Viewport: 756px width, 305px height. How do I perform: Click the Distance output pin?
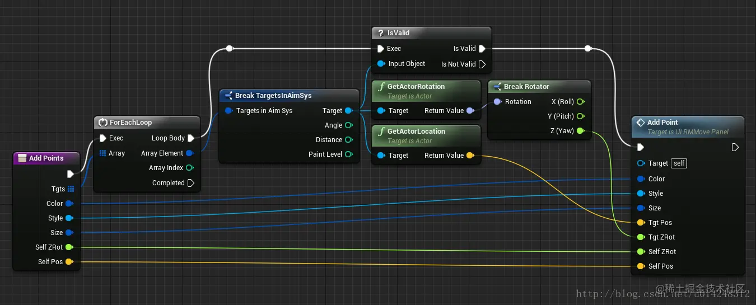349,140
